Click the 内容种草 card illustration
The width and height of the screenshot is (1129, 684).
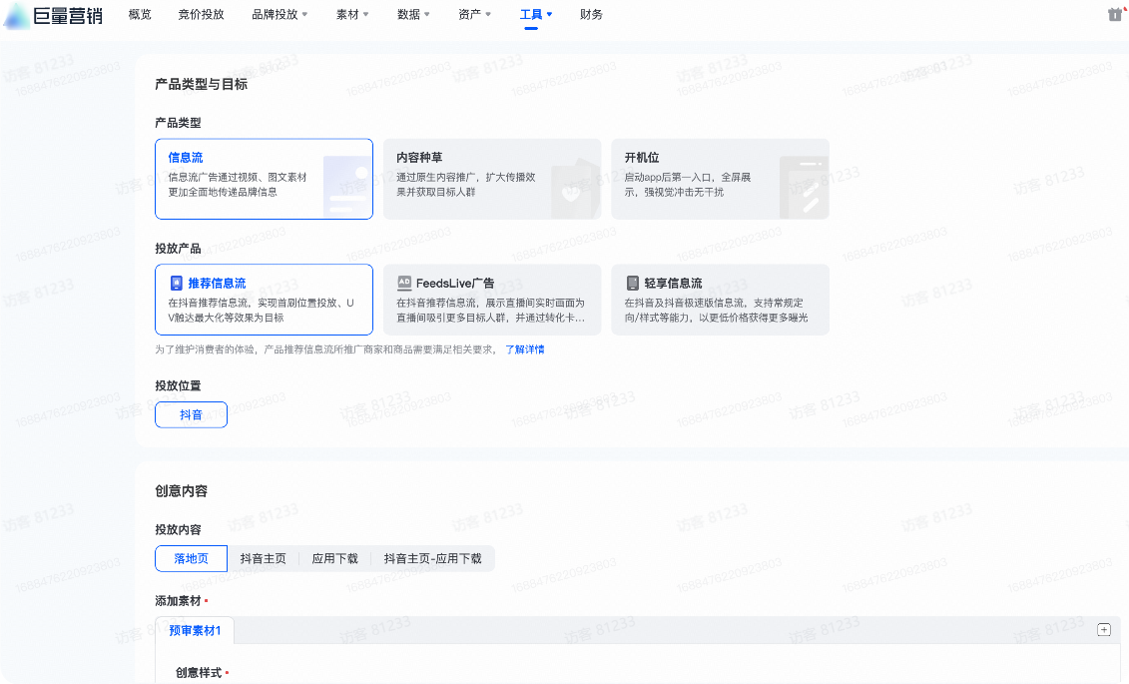coord(575,187)
